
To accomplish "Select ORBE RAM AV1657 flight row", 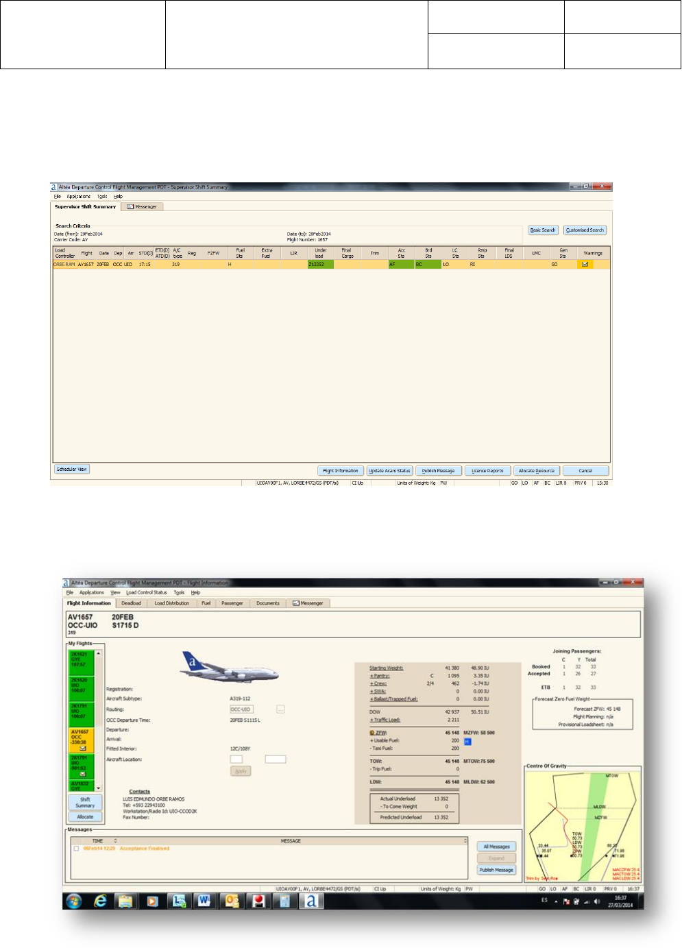I will coord(331,264).
